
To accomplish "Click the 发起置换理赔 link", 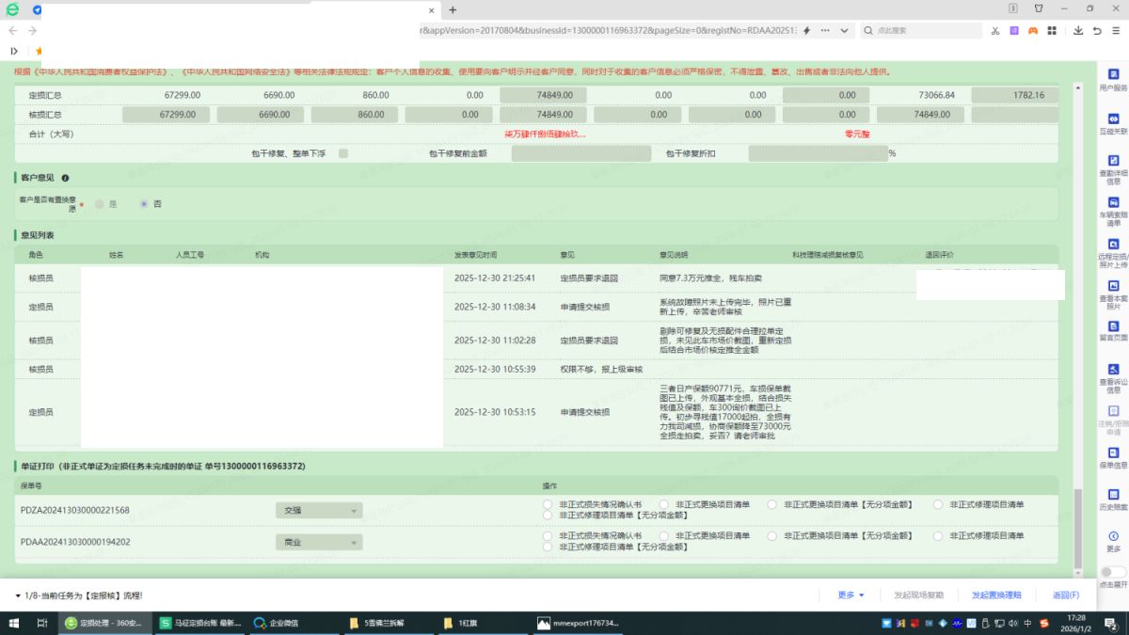I will point(995,595).
